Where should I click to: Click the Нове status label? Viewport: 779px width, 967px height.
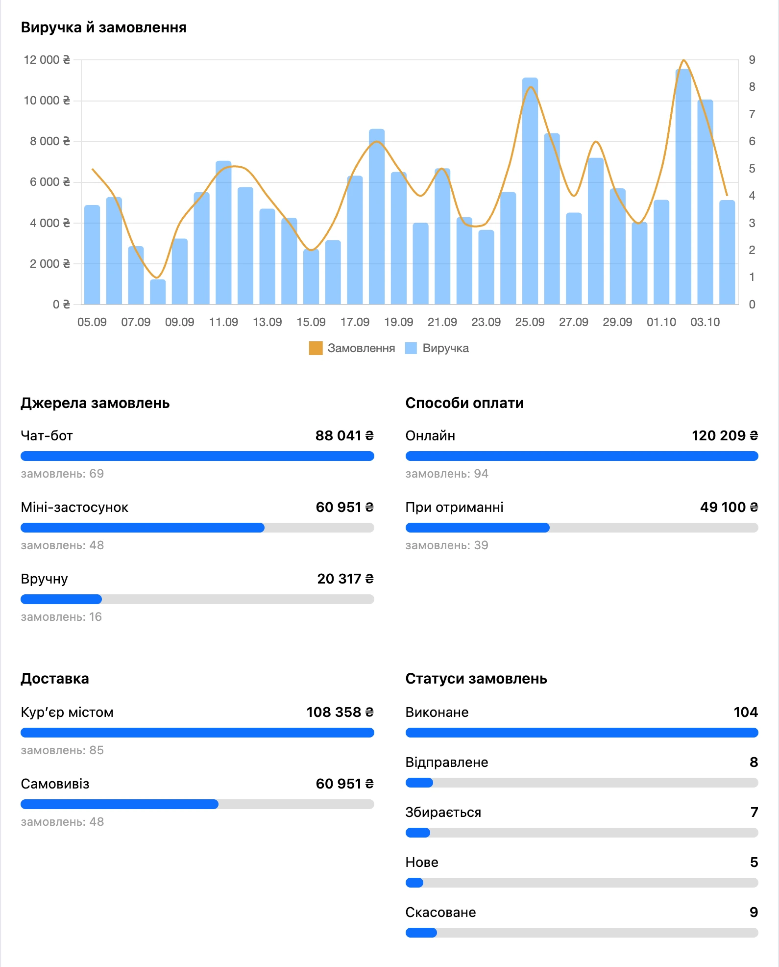[422, 862]
